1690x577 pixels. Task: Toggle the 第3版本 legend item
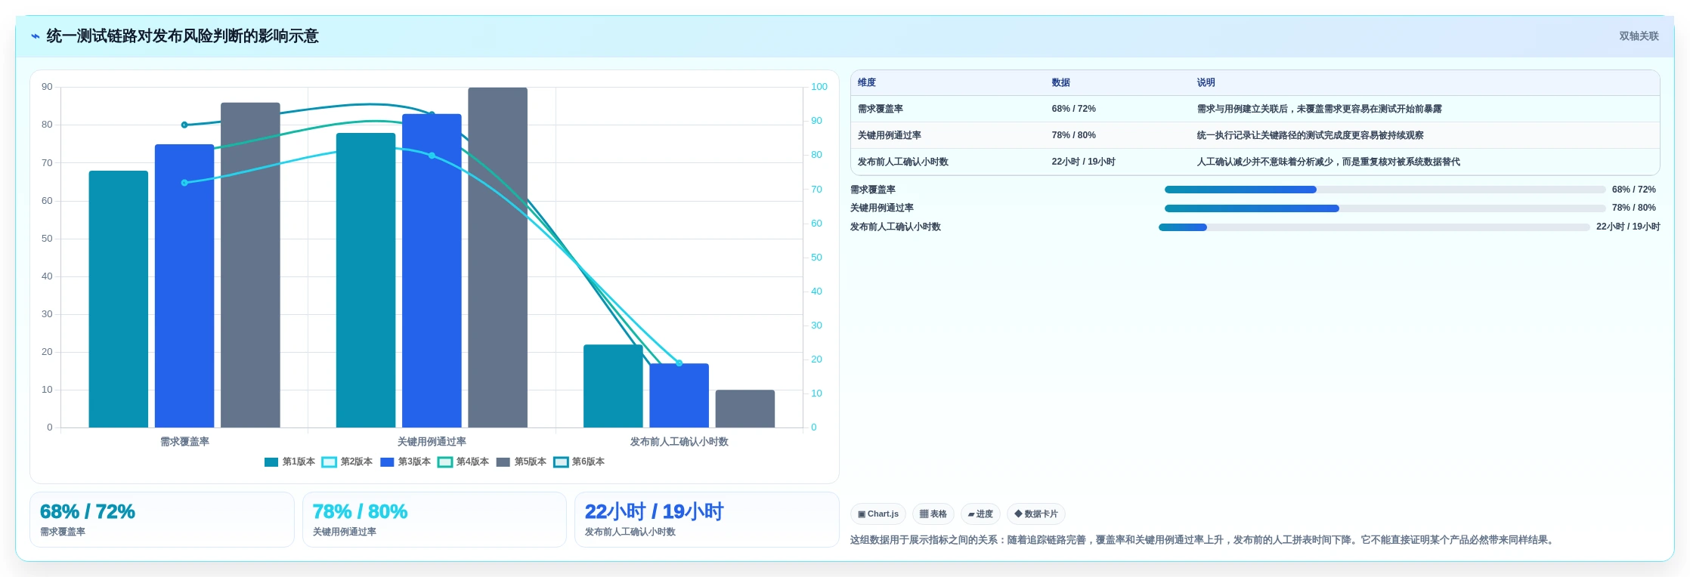(x=405, y=462)
